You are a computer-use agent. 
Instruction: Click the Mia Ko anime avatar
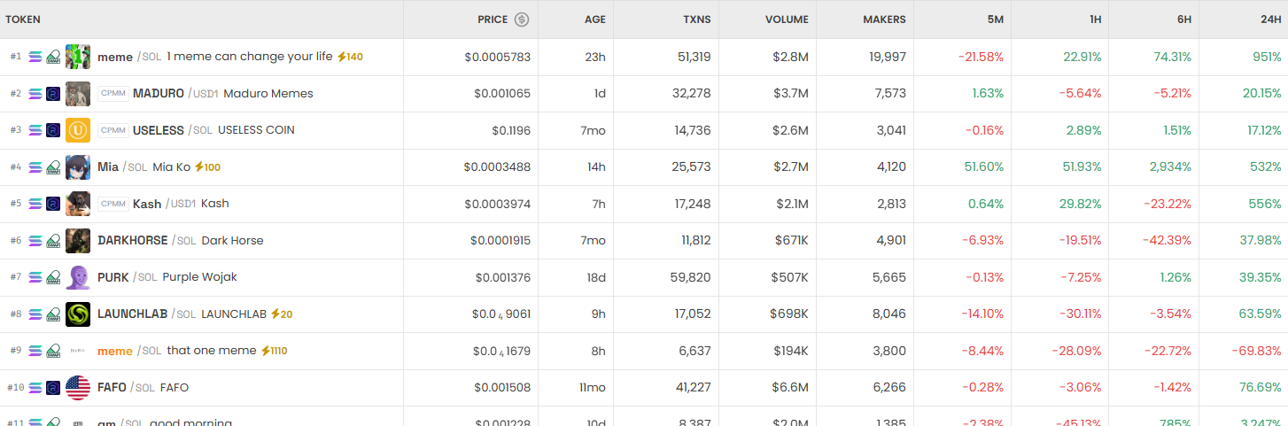point(78,167)
